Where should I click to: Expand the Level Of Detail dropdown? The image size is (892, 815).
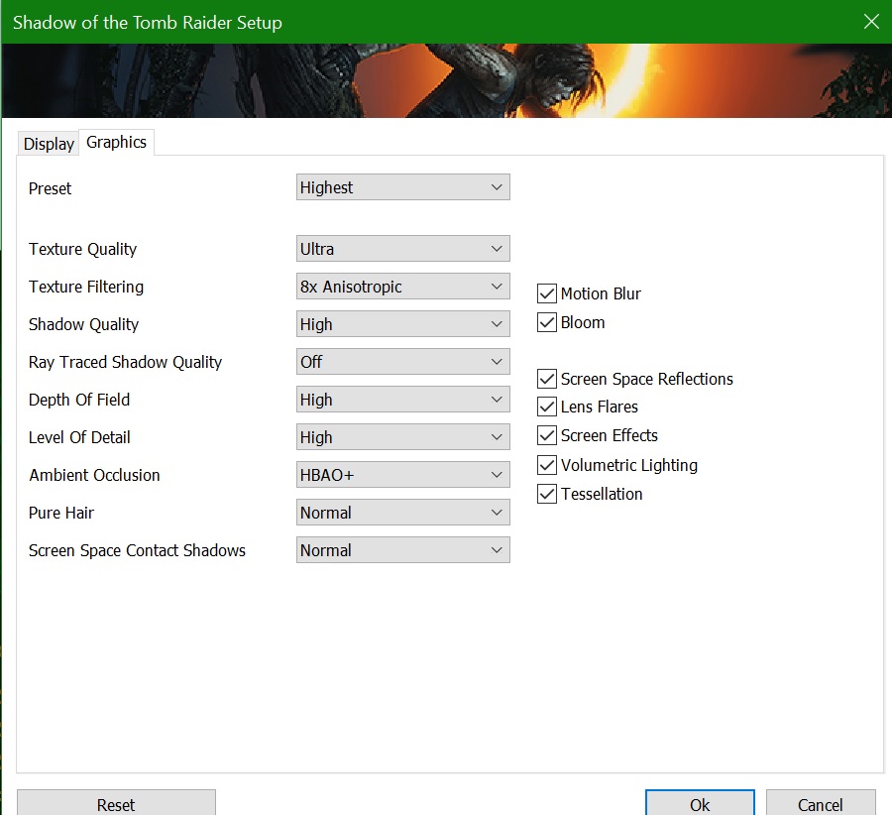(x=402, y=437)
